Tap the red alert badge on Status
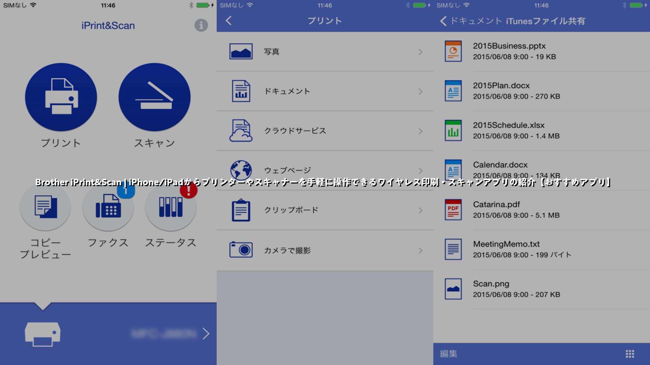Viewport: 650px width, 365px height. [x=189, y=190]
